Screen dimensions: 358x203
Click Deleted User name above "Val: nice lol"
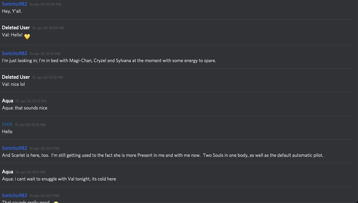(x=16, y=77)
